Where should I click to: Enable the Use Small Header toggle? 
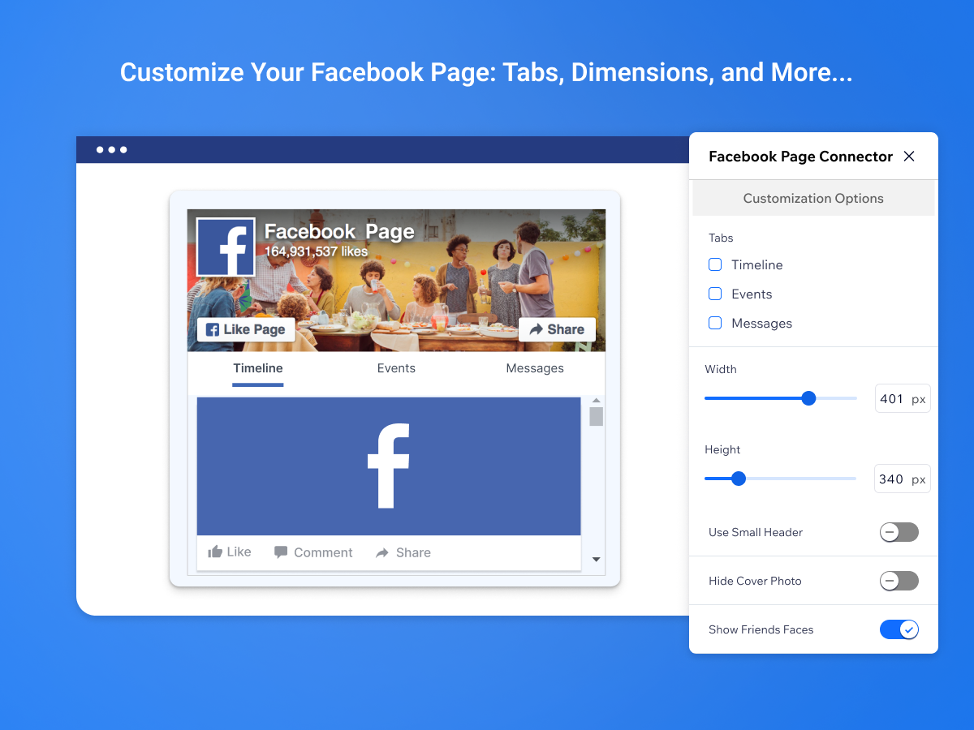(x=899, y=532)
